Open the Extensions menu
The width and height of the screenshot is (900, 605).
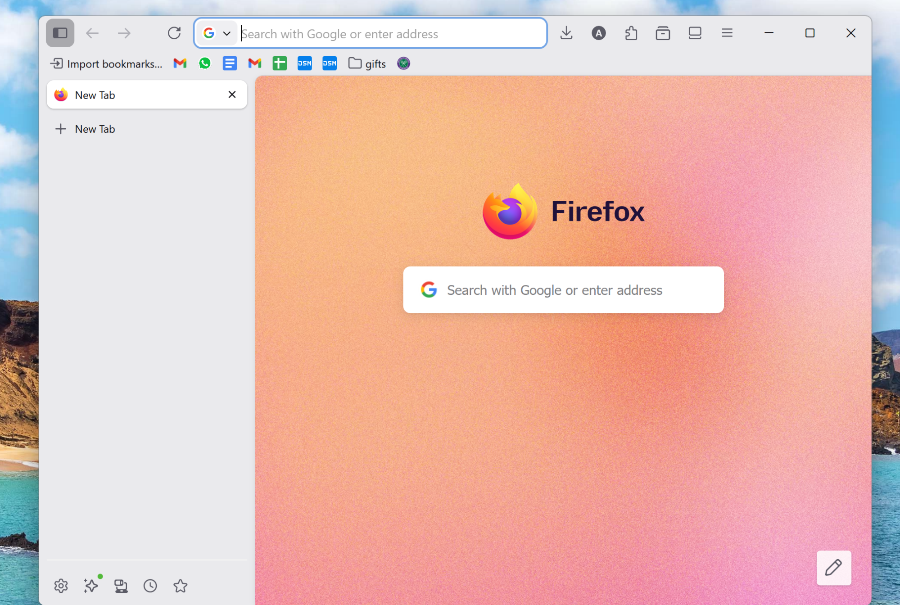(631, 33)
